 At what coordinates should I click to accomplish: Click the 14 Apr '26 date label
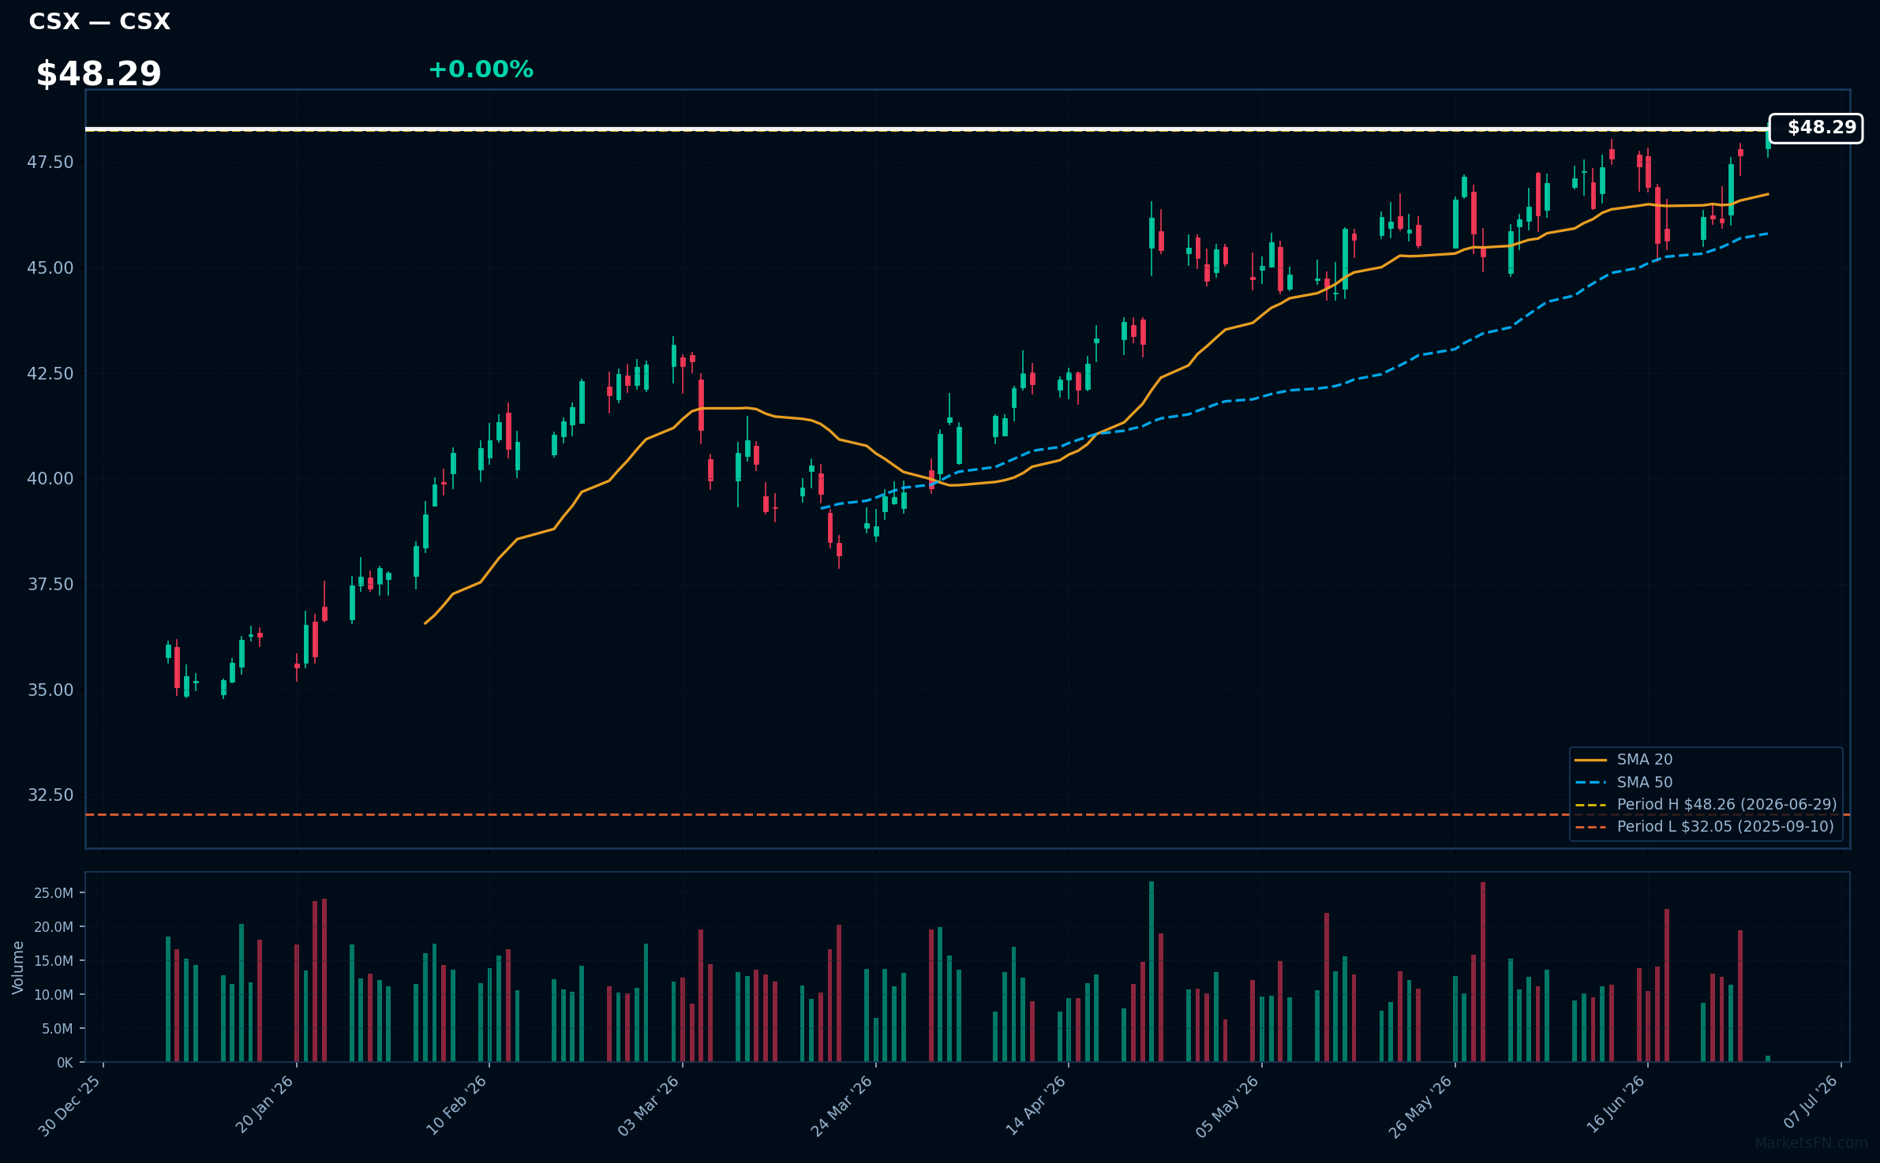point(1035,1105)
